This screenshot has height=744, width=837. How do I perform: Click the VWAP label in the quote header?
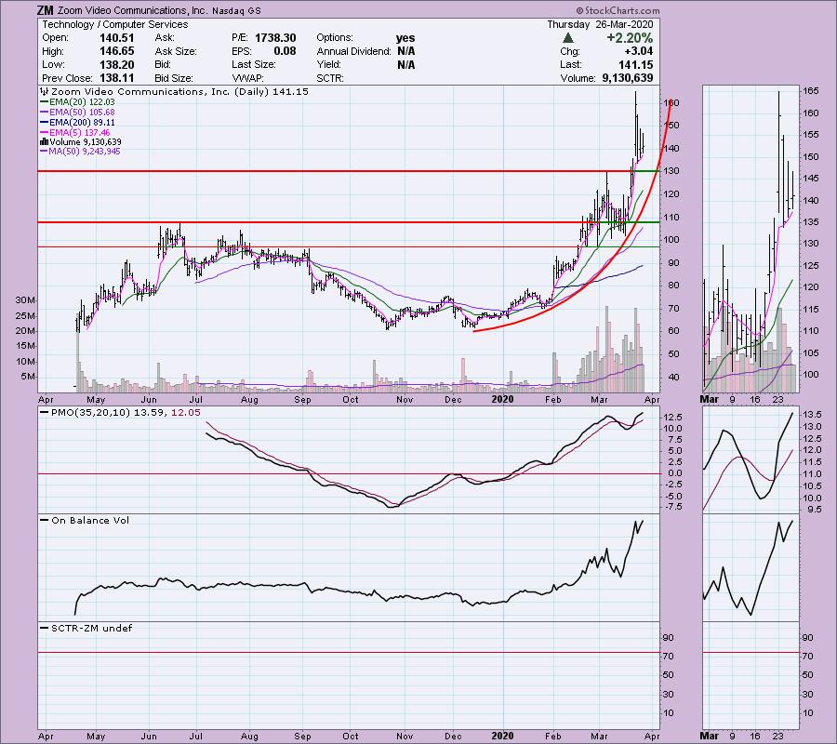(x=246, y=78)
